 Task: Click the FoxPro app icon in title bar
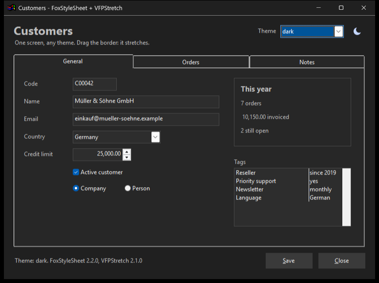click(x=11, y=8)
